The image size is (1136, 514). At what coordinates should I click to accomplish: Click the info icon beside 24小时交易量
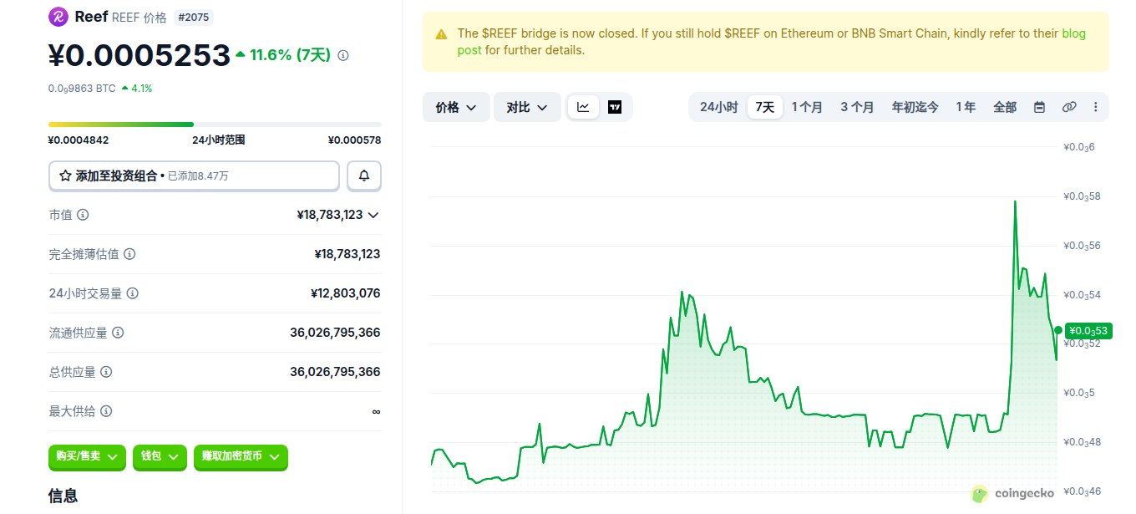coord(133,293)
